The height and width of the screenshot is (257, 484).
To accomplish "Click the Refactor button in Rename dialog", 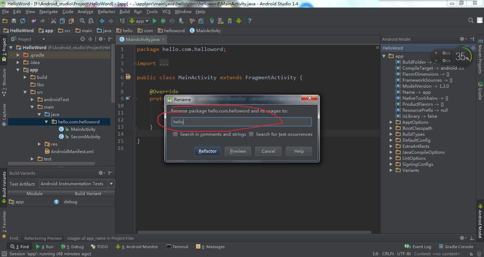I will (x=207, y=151).
